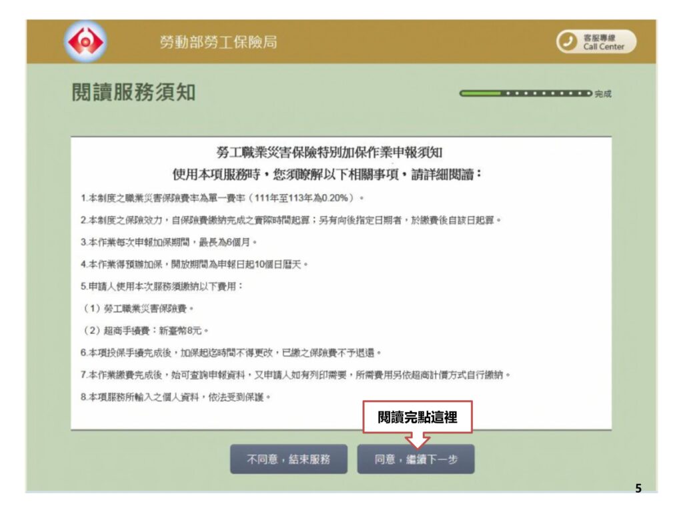
Task: Click the page number 5
Action: 638,489
